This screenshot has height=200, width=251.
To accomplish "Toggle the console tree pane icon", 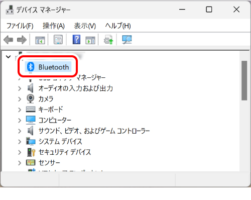I will (x=40, y=40).
